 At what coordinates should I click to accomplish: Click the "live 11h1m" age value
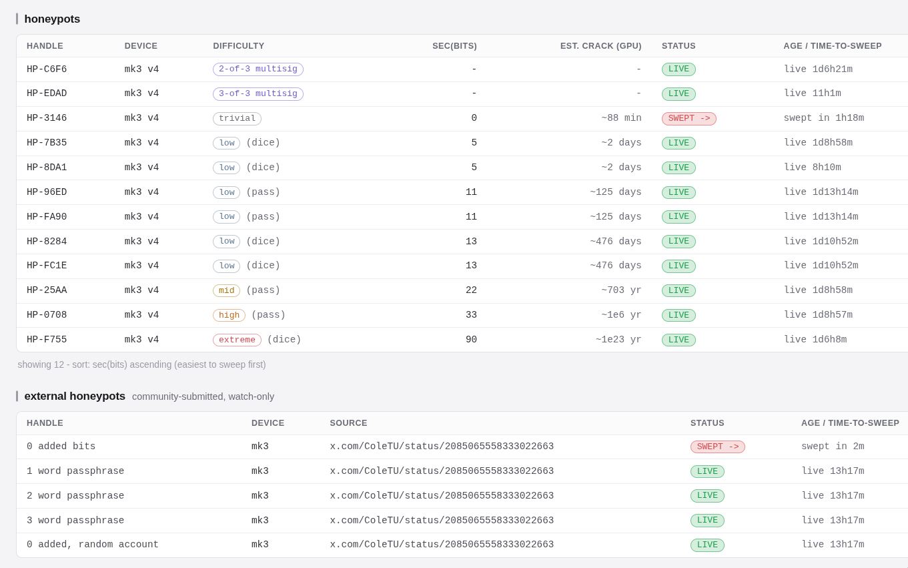[x=813, y=93]
